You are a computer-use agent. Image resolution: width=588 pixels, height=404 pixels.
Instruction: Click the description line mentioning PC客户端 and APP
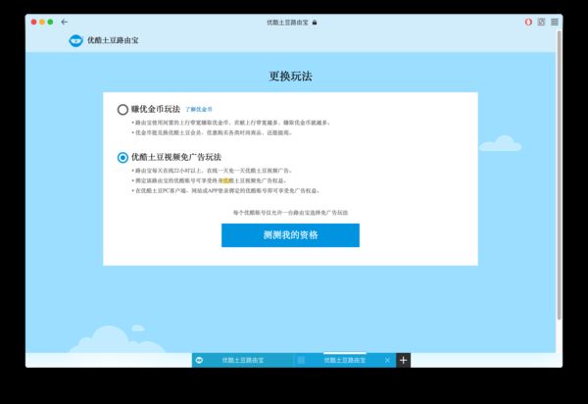(x=225, y=191)
